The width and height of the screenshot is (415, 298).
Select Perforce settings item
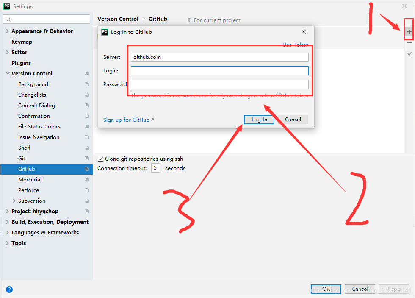[x=28, y=190]
